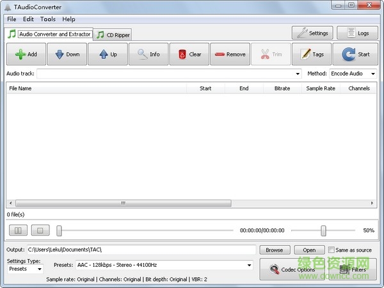The height and width of the screenshot is (288, 384).
Task: Click the Add files button
Action: click(26, 54)
